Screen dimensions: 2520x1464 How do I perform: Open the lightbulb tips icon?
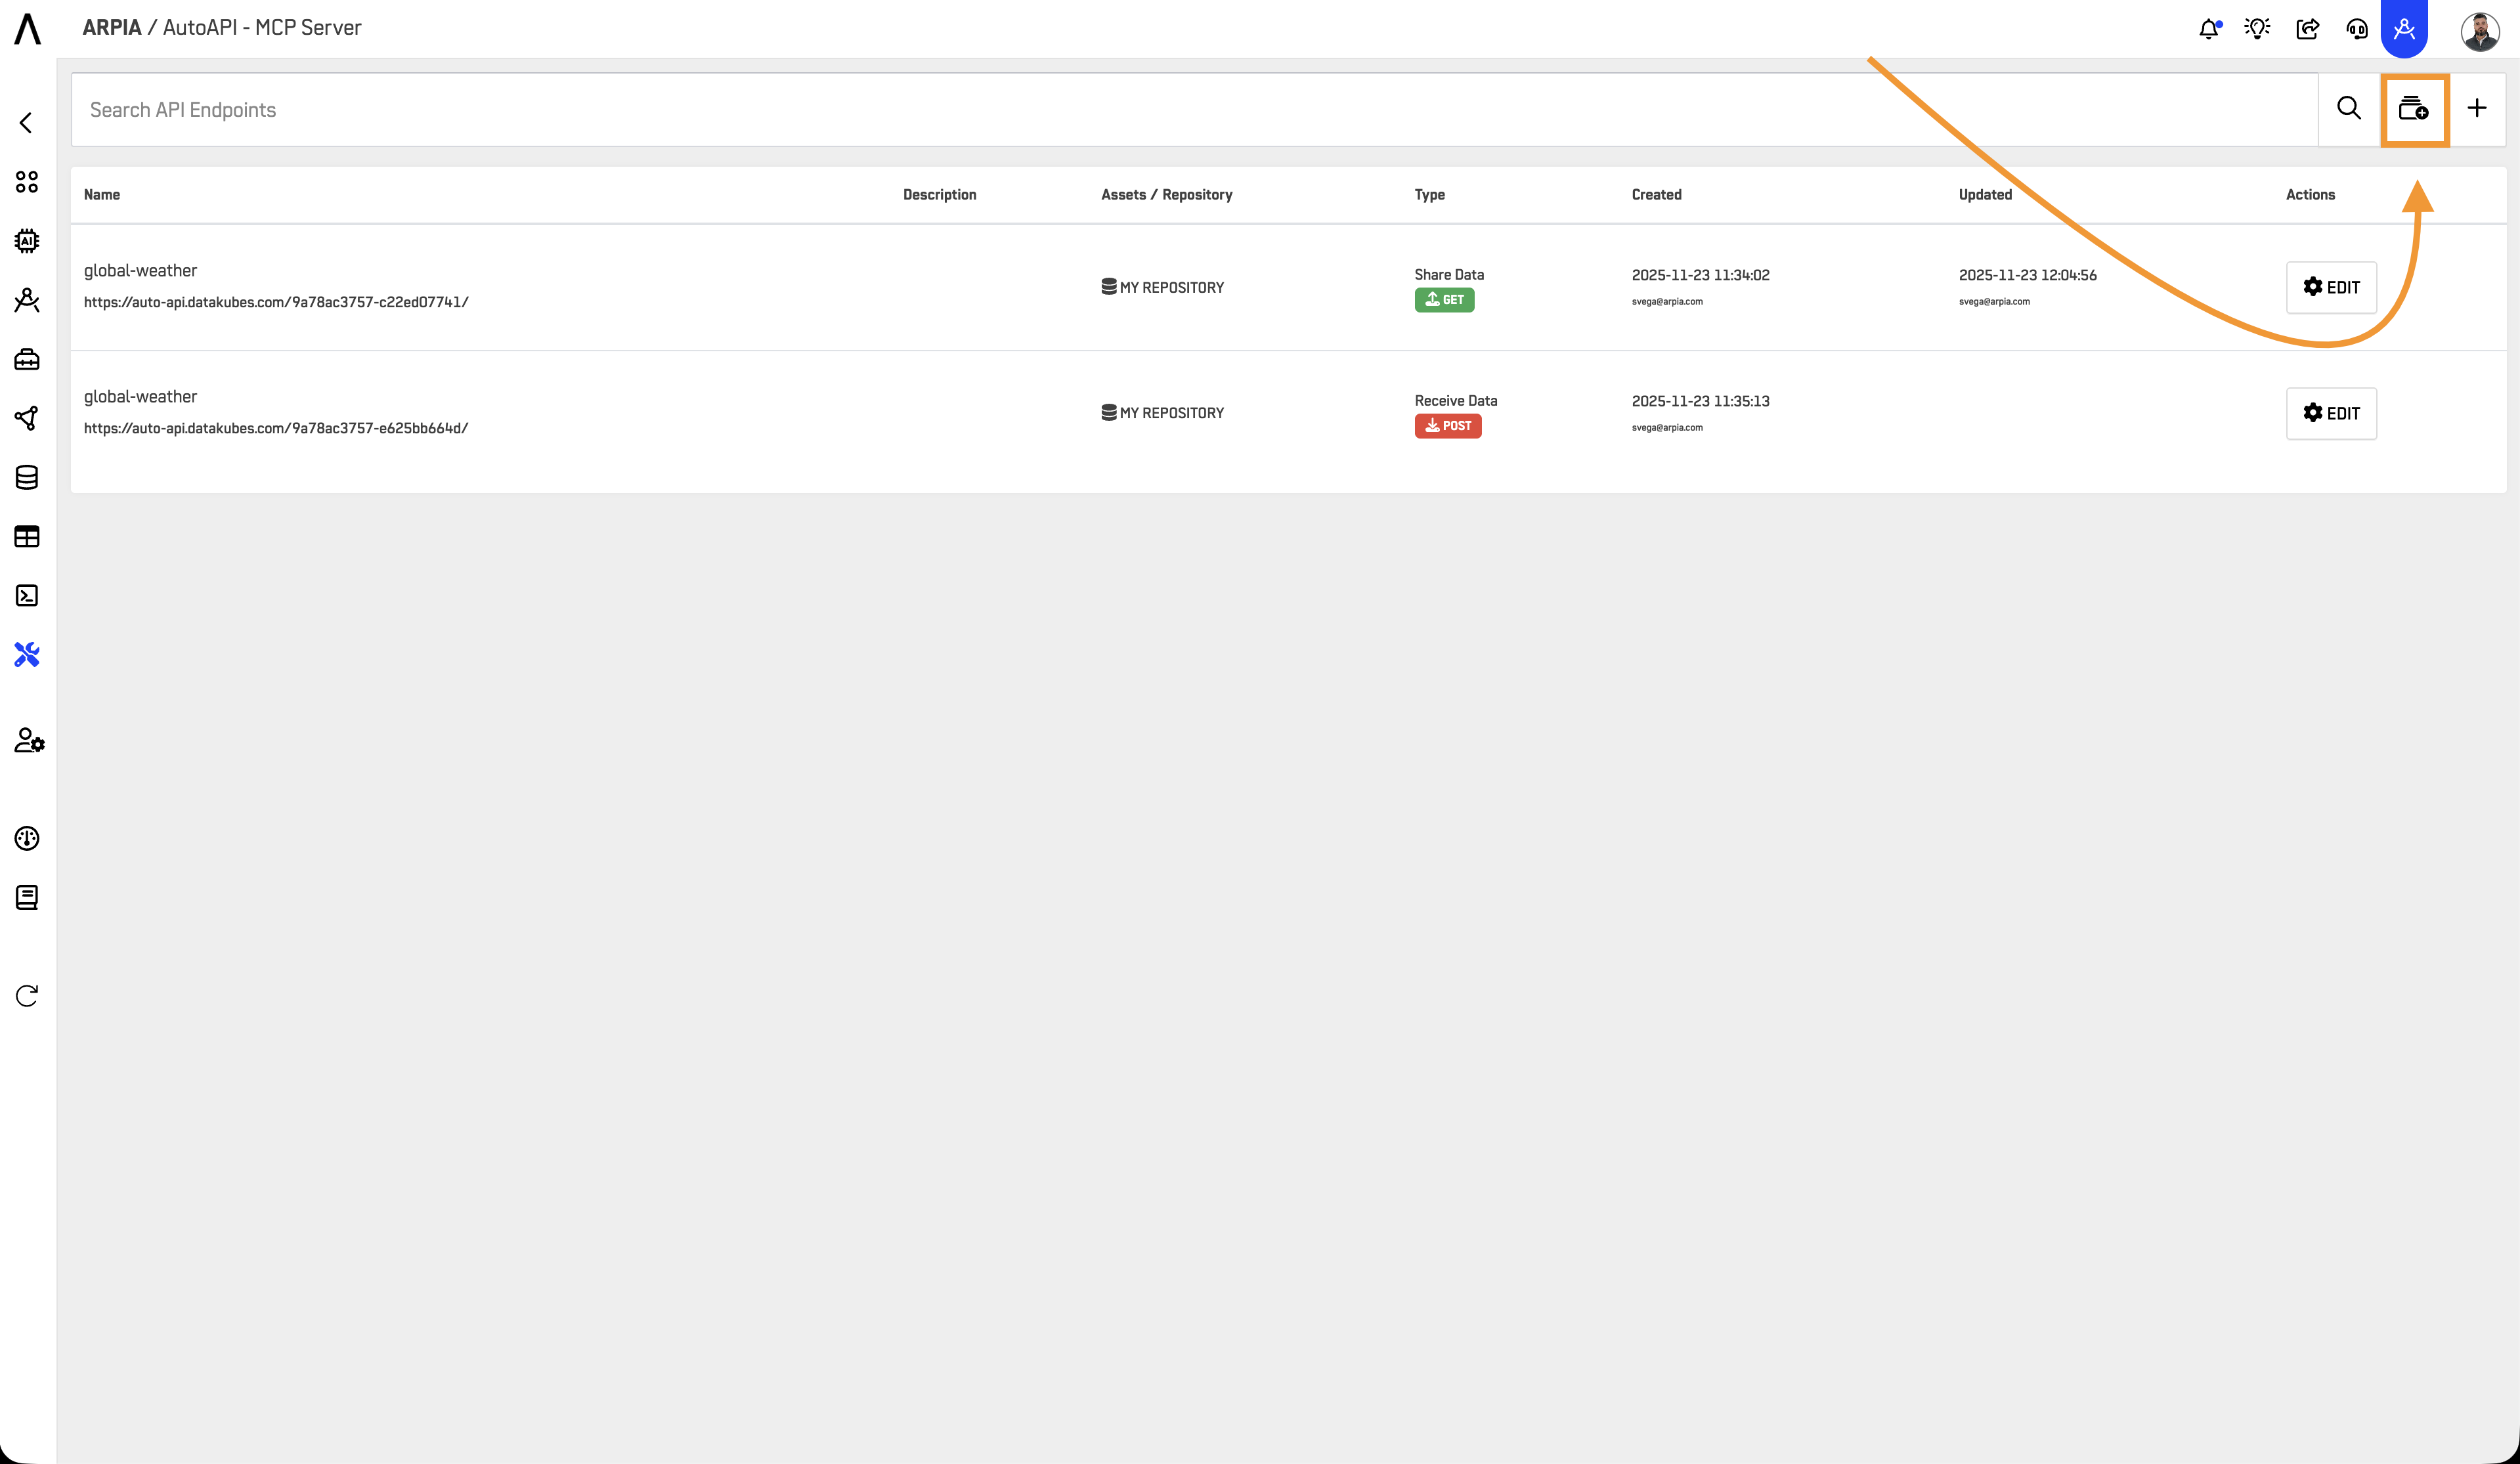tap(2257, 29)
